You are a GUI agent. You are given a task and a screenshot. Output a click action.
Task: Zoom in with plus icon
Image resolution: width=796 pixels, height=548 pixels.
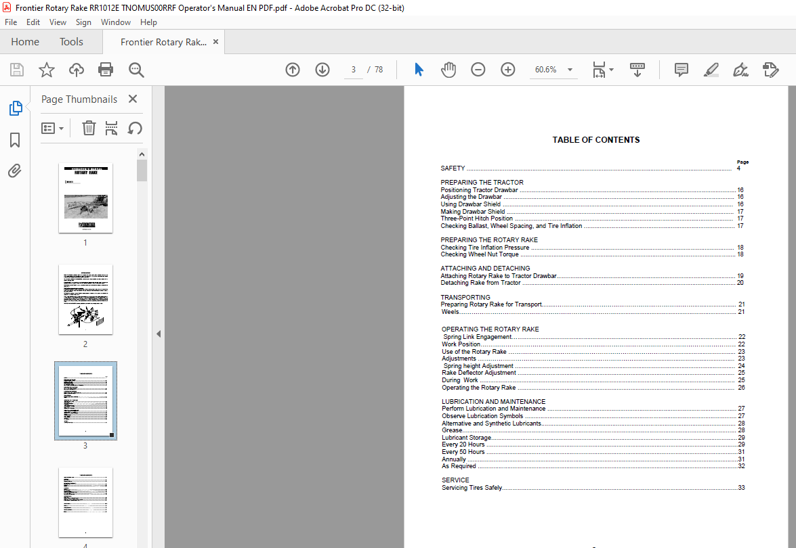(x=507, y=70)
